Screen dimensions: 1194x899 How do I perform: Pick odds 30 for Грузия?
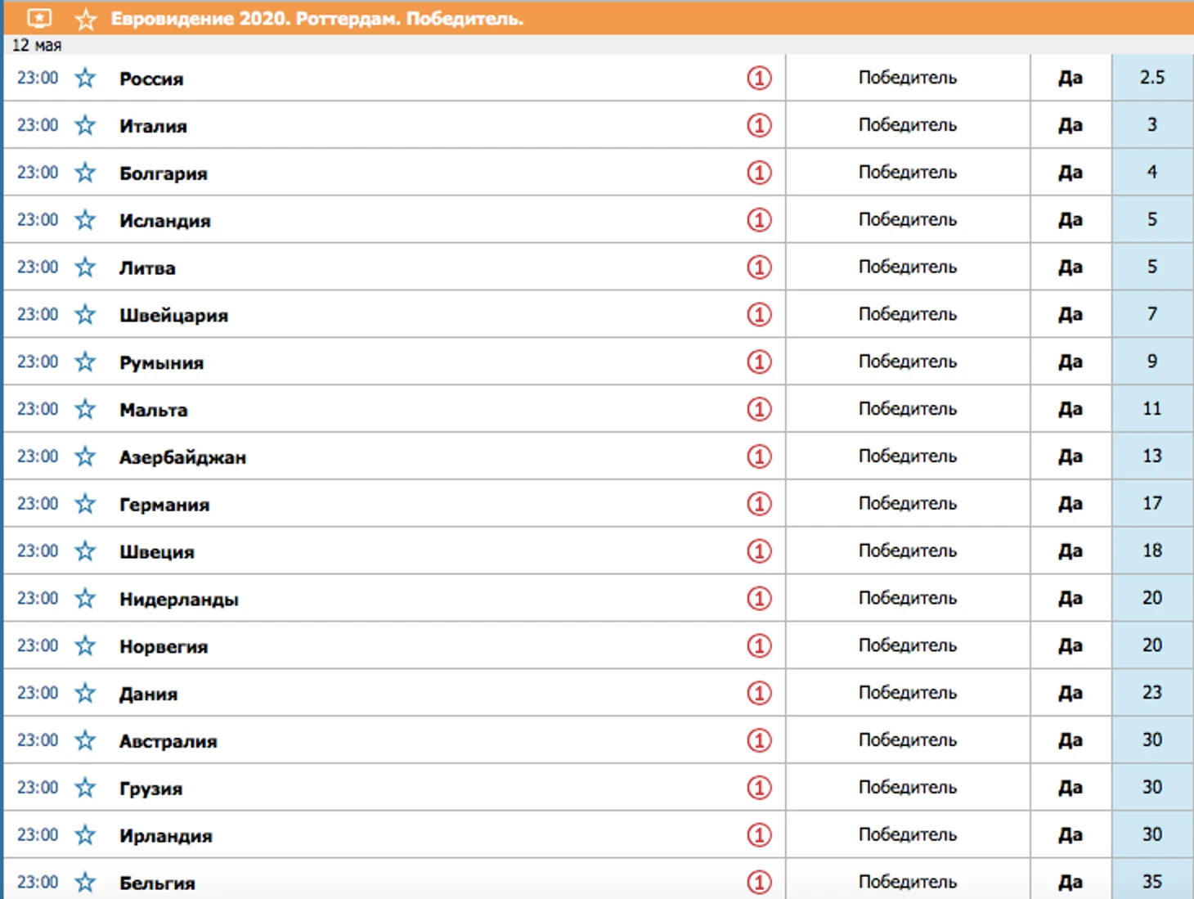pos(1152,788)
